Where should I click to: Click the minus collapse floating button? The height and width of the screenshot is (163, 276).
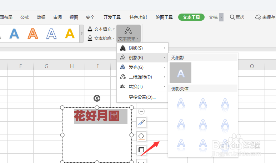pos(141,111)
